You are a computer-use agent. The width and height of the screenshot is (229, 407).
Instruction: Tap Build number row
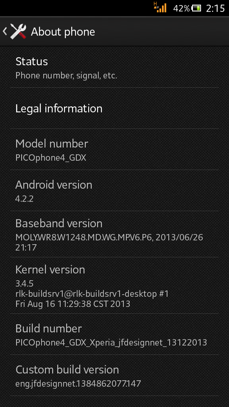[114, 335]
